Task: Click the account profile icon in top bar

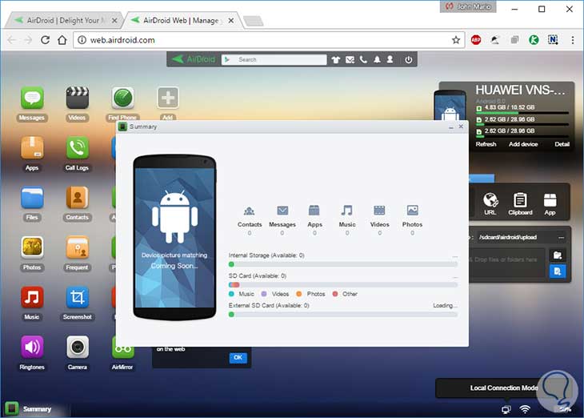Action: (390, 60)
